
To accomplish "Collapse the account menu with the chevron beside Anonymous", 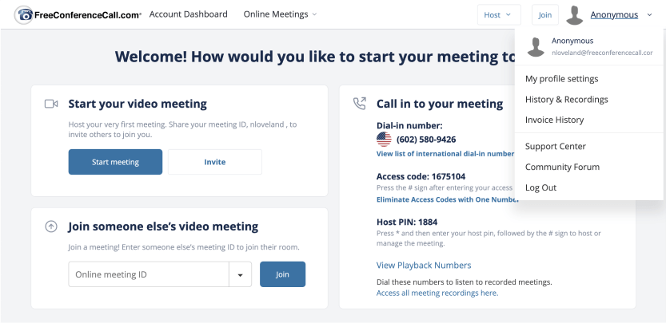I will (649, 15).
